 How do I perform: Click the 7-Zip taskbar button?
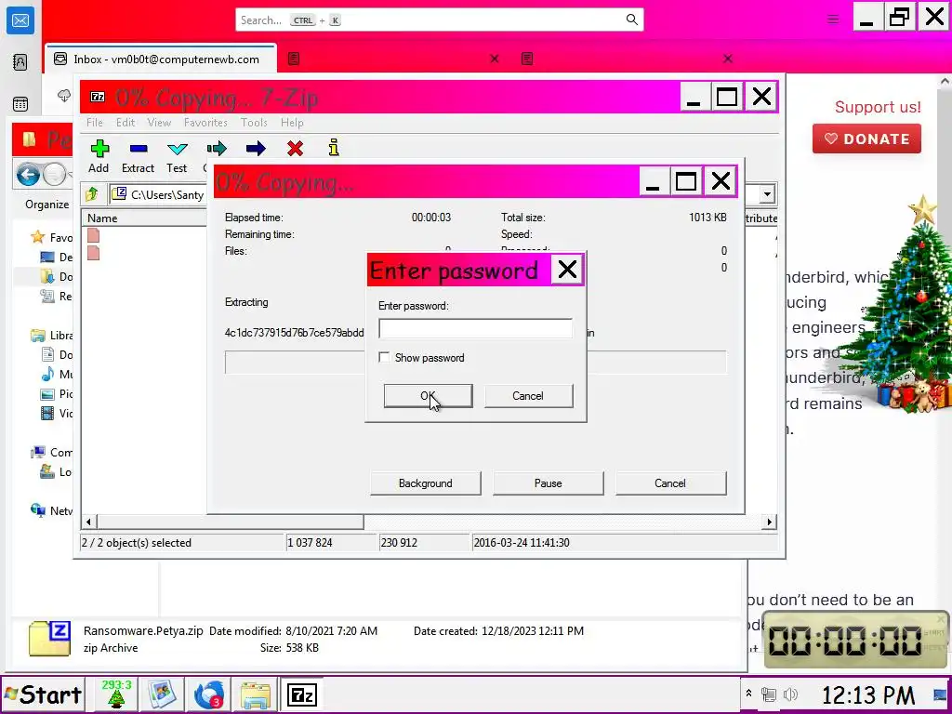[x=302, y=694]
